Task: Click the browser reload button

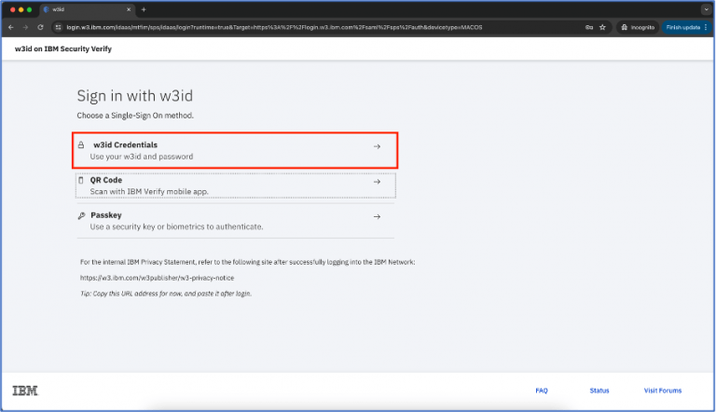Action: (40, 27)
